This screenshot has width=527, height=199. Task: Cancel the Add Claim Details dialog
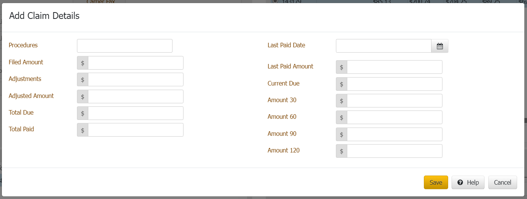[x=502, y=182]
